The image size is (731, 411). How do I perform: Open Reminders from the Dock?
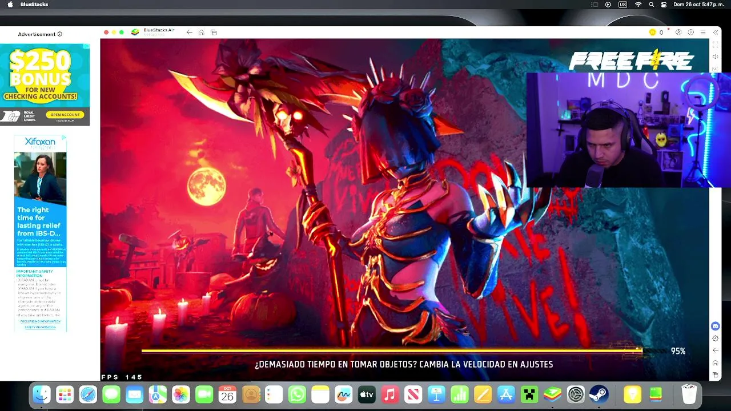coord(274,394)
